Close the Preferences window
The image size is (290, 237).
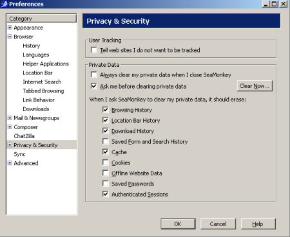pyautogui.click(x=284, y=4)
